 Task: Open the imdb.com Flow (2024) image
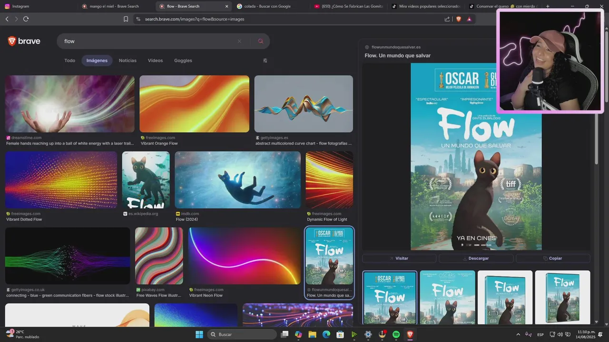[237, 180]
